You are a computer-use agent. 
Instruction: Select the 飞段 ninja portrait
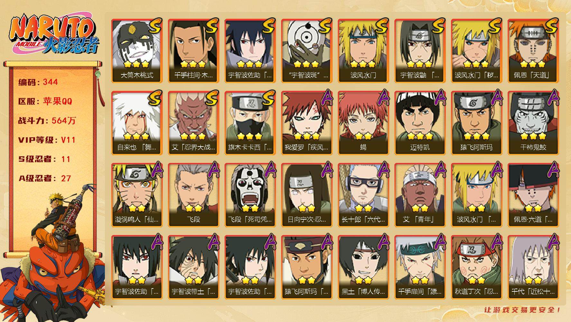pos(193,195)
